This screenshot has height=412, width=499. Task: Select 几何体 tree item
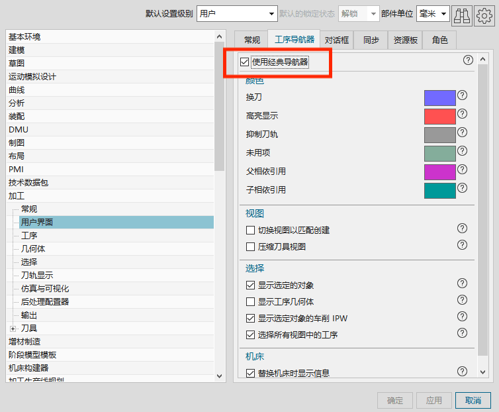pyautogui.click(x=33, y=248)
